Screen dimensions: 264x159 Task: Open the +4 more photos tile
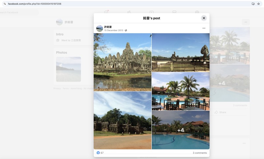coord(181,130)
